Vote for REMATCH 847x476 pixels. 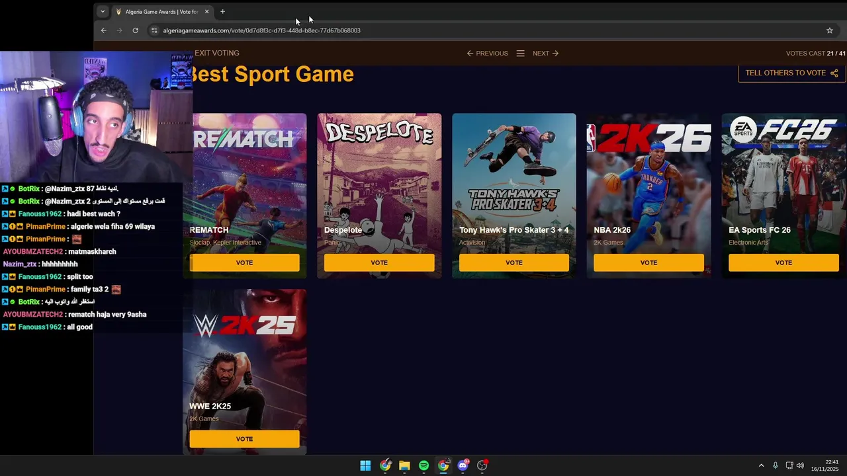pos(244,262)
